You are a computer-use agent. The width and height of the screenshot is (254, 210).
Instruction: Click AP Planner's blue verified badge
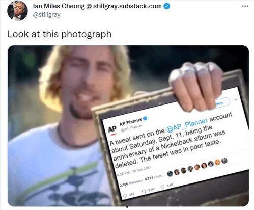pos(145,119)
